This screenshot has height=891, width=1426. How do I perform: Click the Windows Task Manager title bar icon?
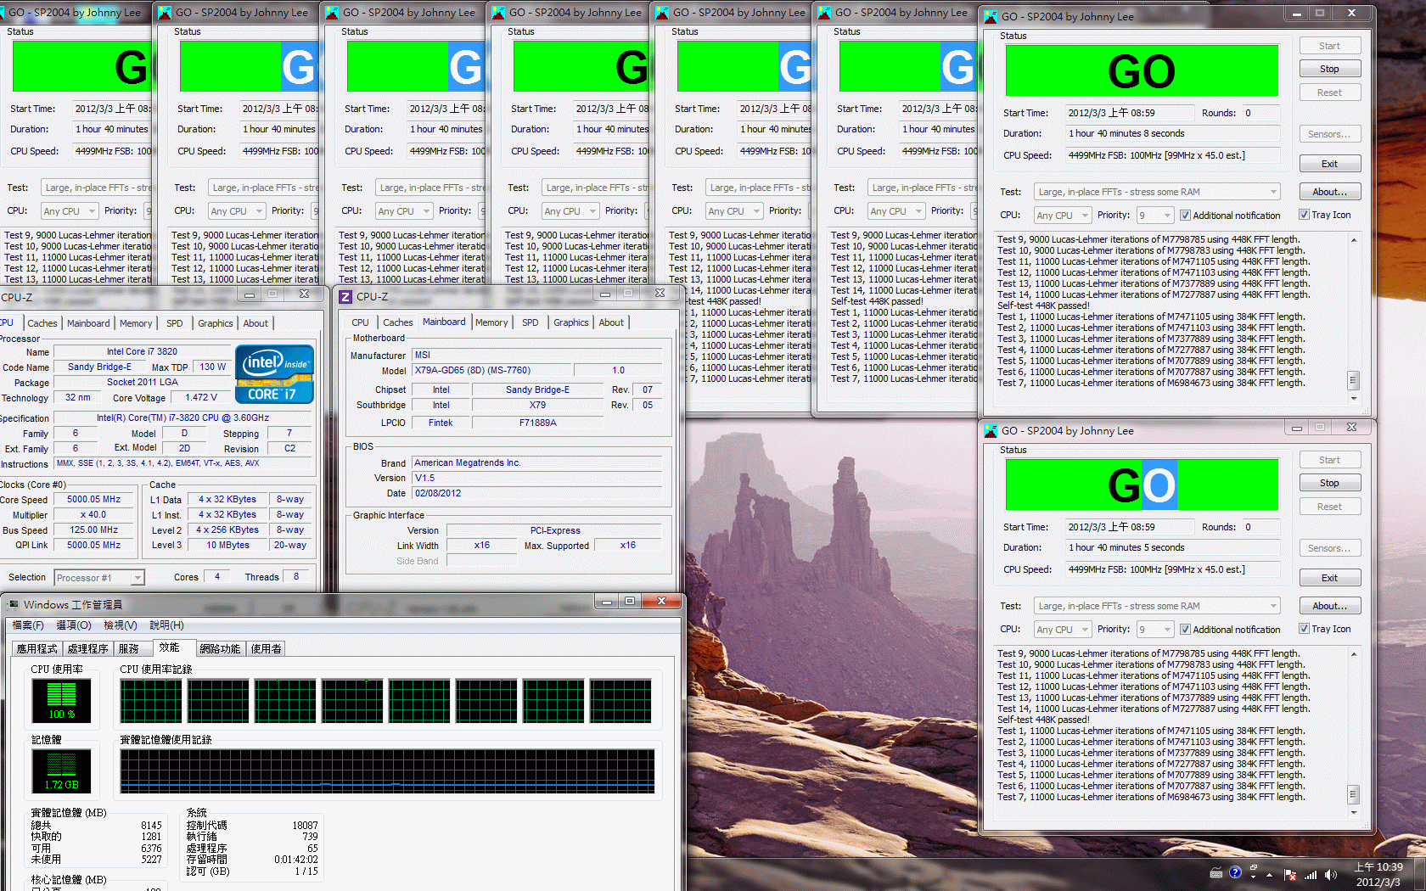pyautogui.click(x=13, y=605)
